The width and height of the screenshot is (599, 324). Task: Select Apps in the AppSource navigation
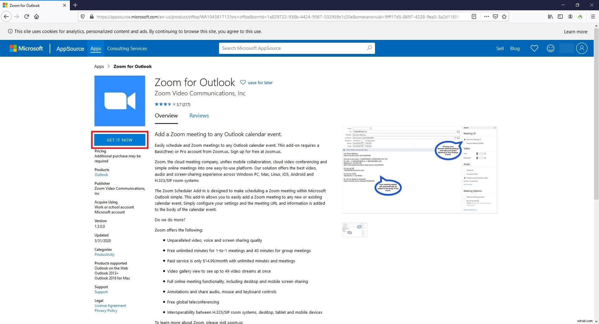[96, 48]
